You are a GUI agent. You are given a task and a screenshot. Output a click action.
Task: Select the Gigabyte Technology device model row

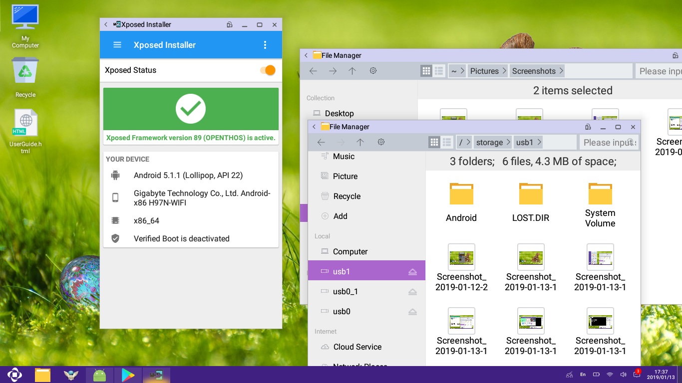click(191, 198)
